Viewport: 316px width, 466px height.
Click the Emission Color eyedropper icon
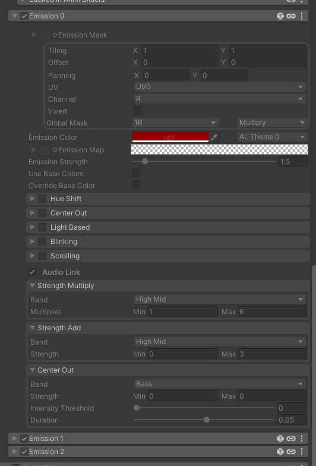[214, 137]
